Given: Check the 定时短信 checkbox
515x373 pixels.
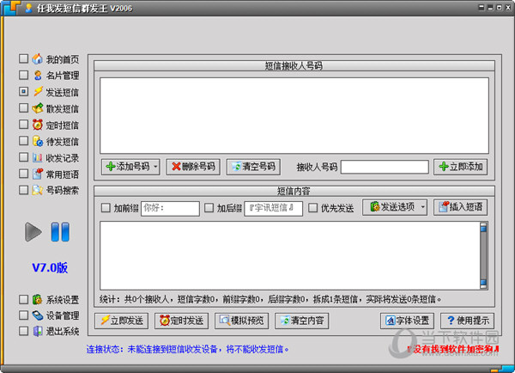Looking at the screenshot, I should coord(23,125).
